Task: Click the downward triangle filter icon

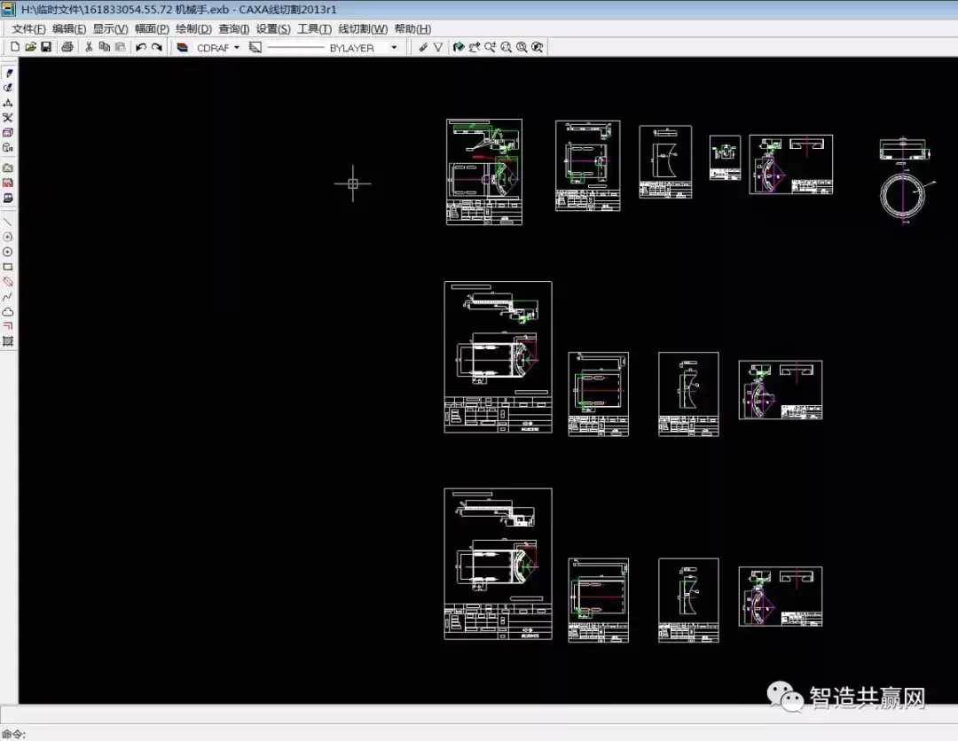Action: click(438, 47)
